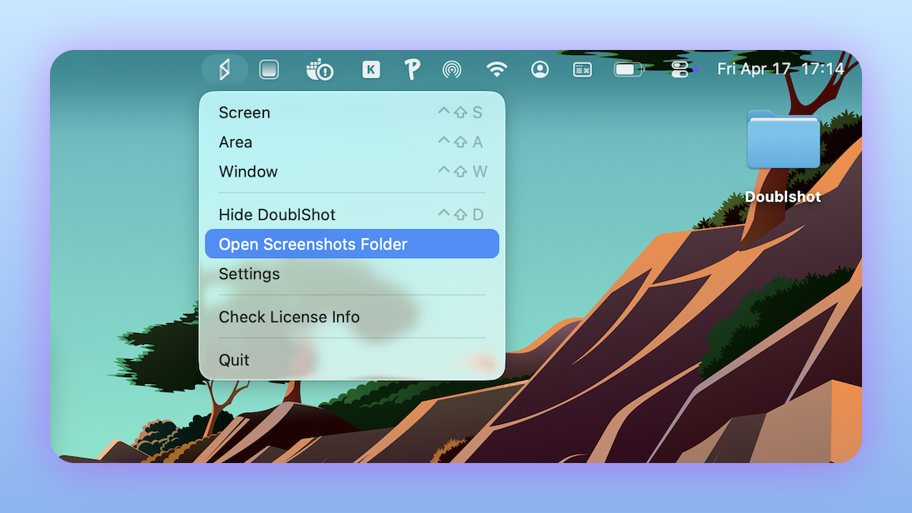The image size is (912, 513).
Task: Click the Wi-Fi status icon
Action: (497, 69)
